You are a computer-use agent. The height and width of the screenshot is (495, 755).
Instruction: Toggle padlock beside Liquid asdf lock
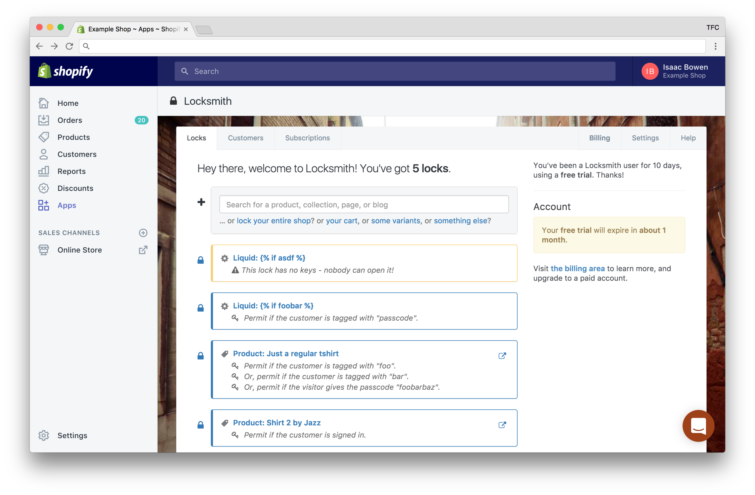click(201, 260)
